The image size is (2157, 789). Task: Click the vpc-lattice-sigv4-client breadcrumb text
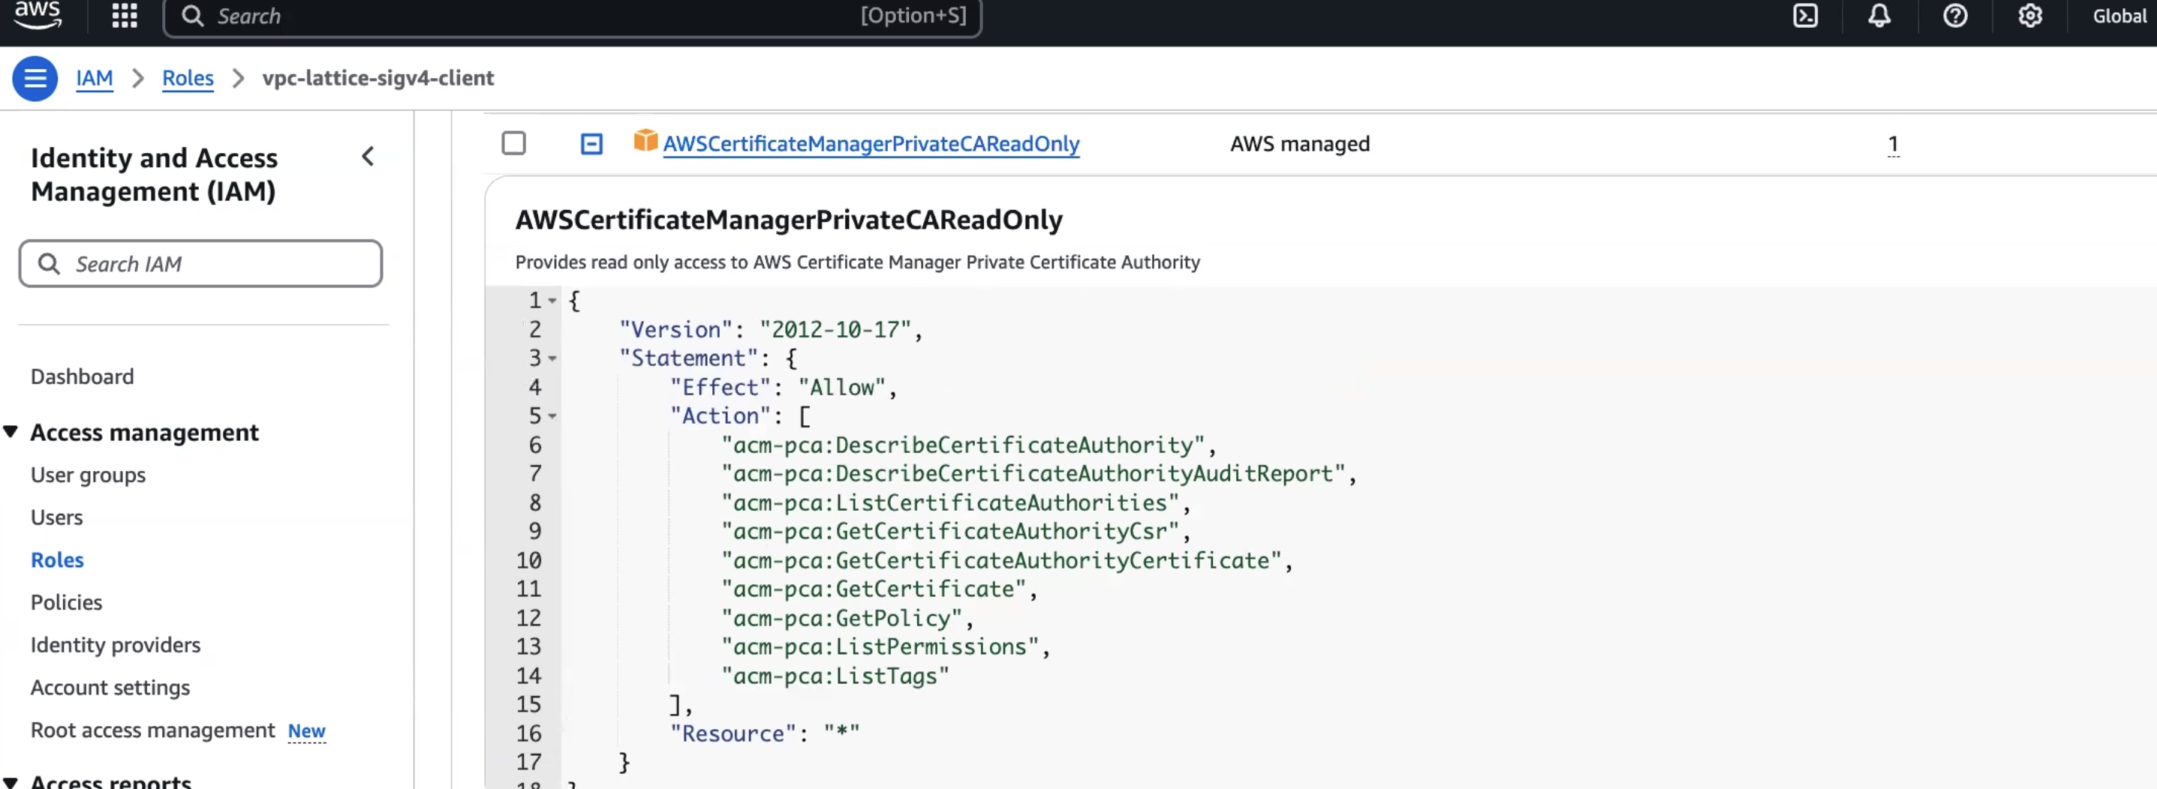(x=378, y=78)
